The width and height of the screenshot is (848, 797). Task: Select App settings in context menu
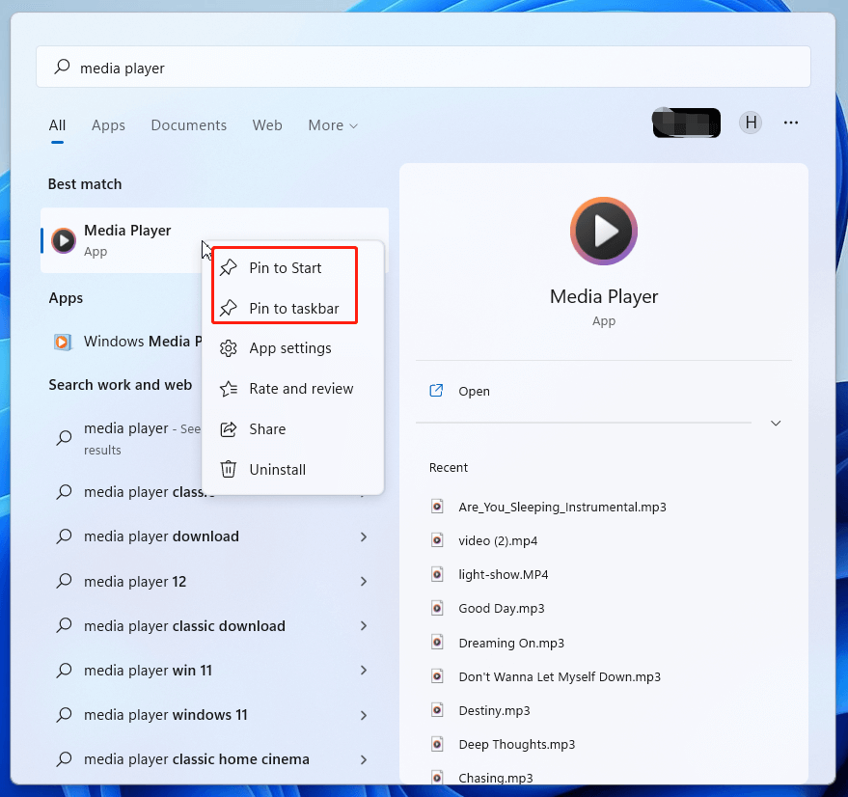[x=292, y=348]
